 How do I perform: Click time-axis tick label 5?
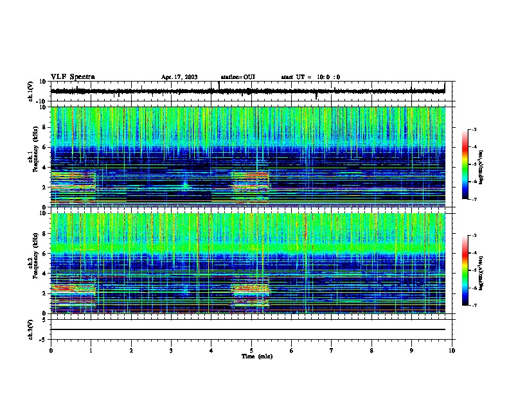pyautogui.click(x=251, y=351)
